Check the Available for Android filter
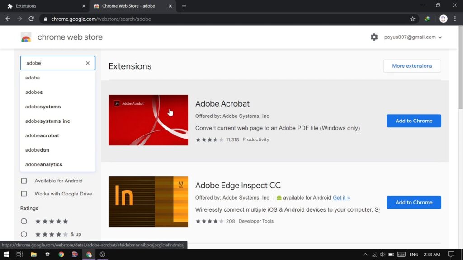Image resolution: width=463 pixels, height=260 pixels. 24,181
